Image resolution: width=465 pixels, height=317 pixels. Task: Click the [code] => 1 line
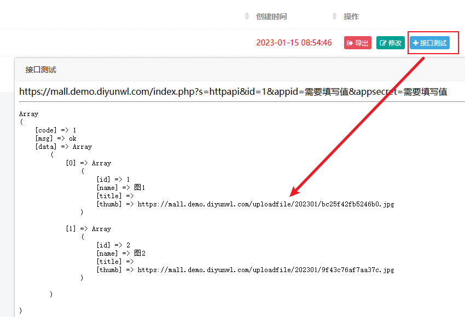tap(56, 130)
